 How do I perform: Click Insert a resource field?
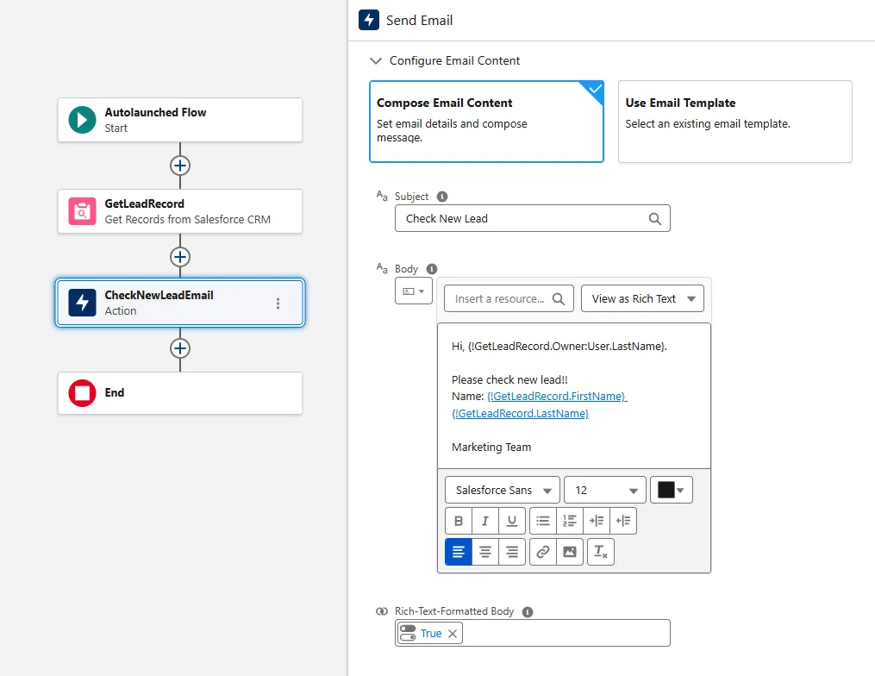tap(509, 298)
